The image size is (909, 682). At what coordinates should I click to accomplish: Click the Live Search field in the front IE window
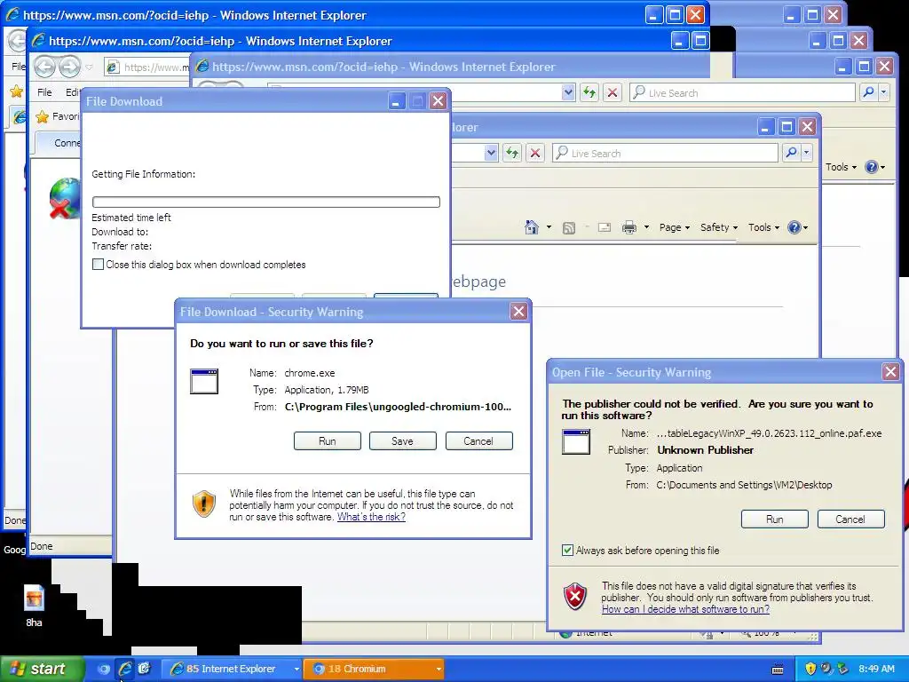point(664,153)
